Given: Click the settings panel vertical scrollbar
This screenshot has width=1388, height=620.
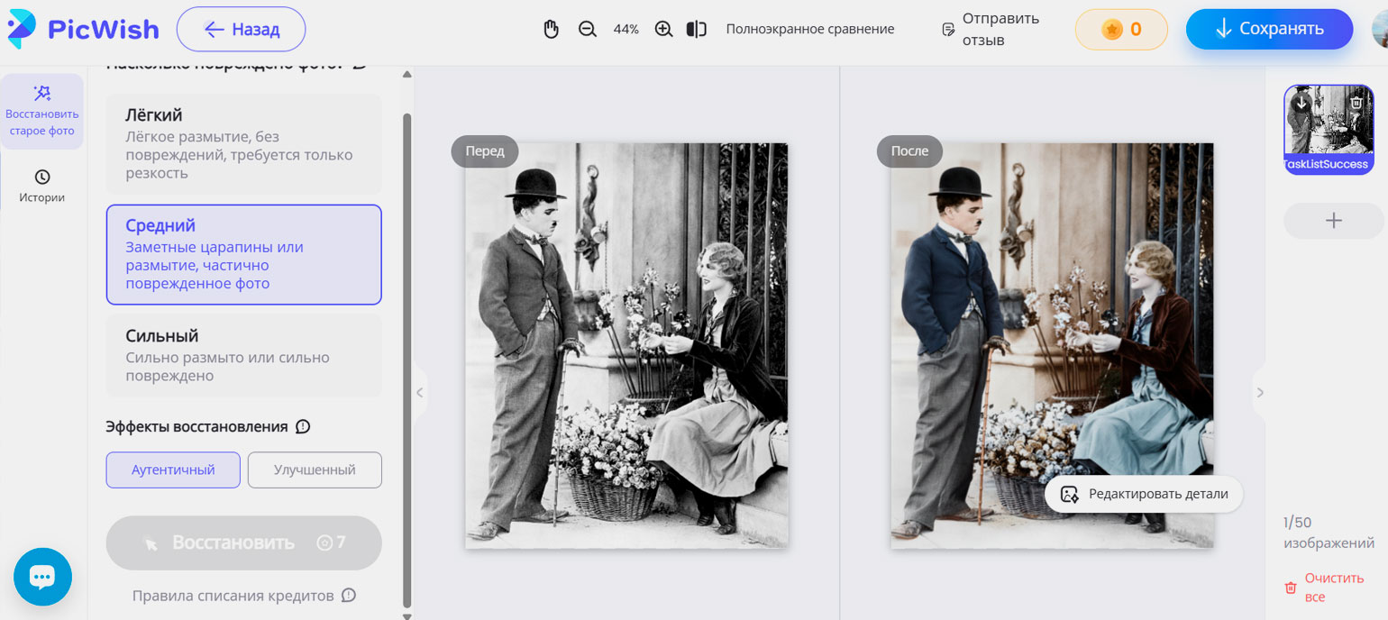Looking at the screenshot, I should tap(406, 360).
